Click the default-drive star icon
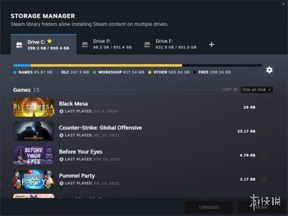Image resolution: width=288 pixels, height=216 pixels. point(50,41)
